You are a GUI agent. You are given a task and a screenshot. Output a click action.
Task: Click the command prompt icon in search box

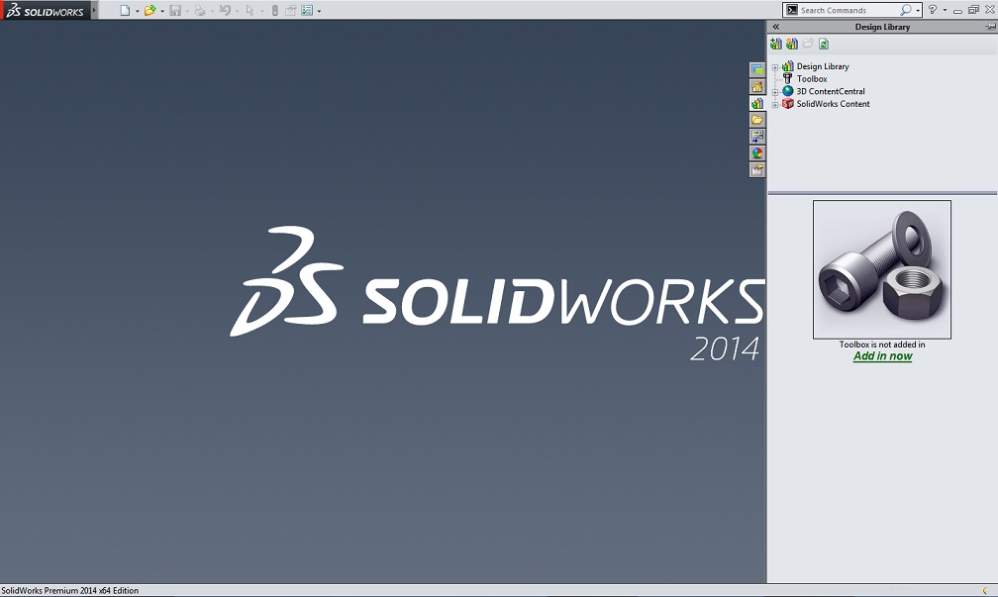(792, 10)
